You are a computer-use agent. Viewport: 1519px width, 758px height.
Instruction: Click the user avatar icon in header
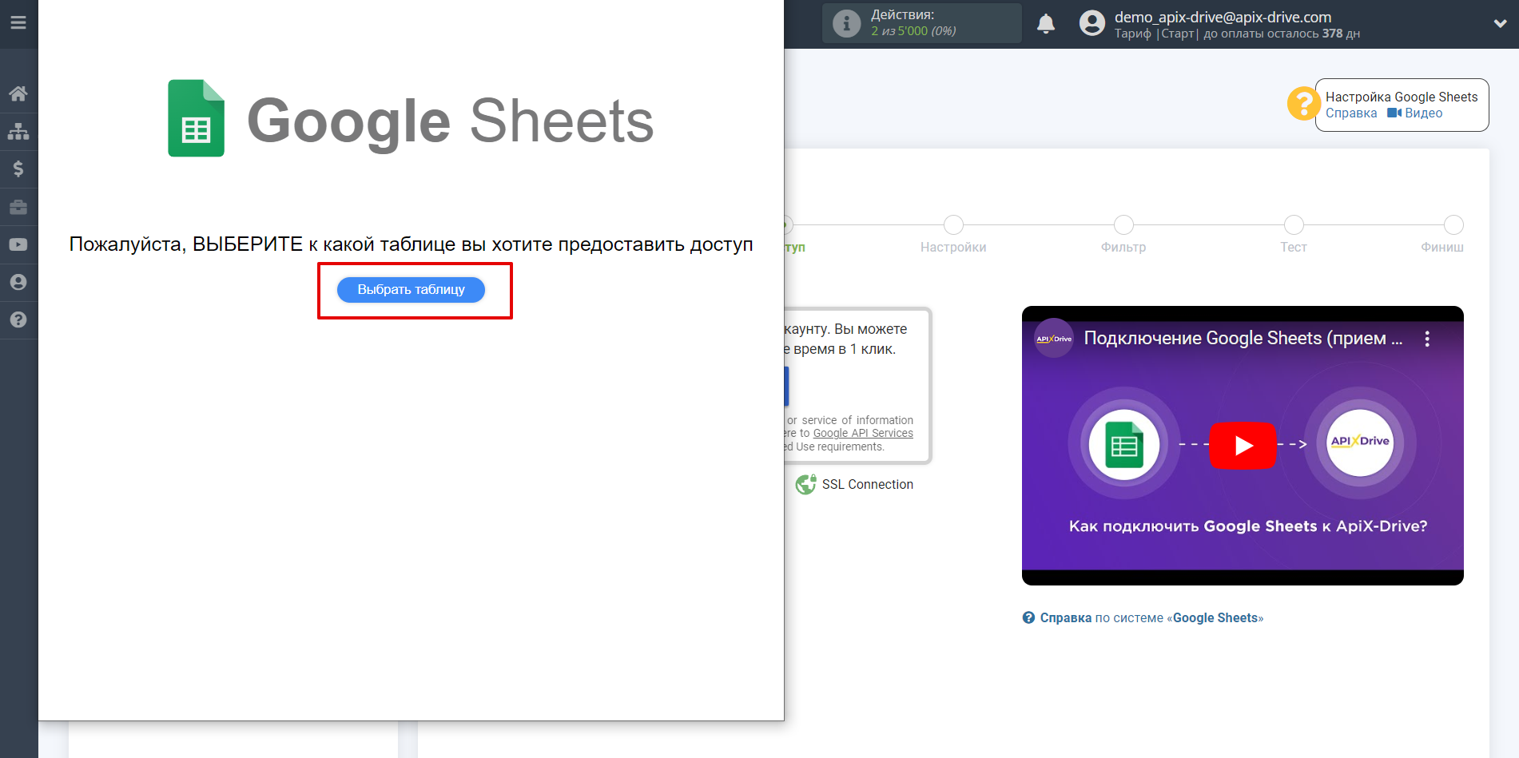coord(1092,23)
